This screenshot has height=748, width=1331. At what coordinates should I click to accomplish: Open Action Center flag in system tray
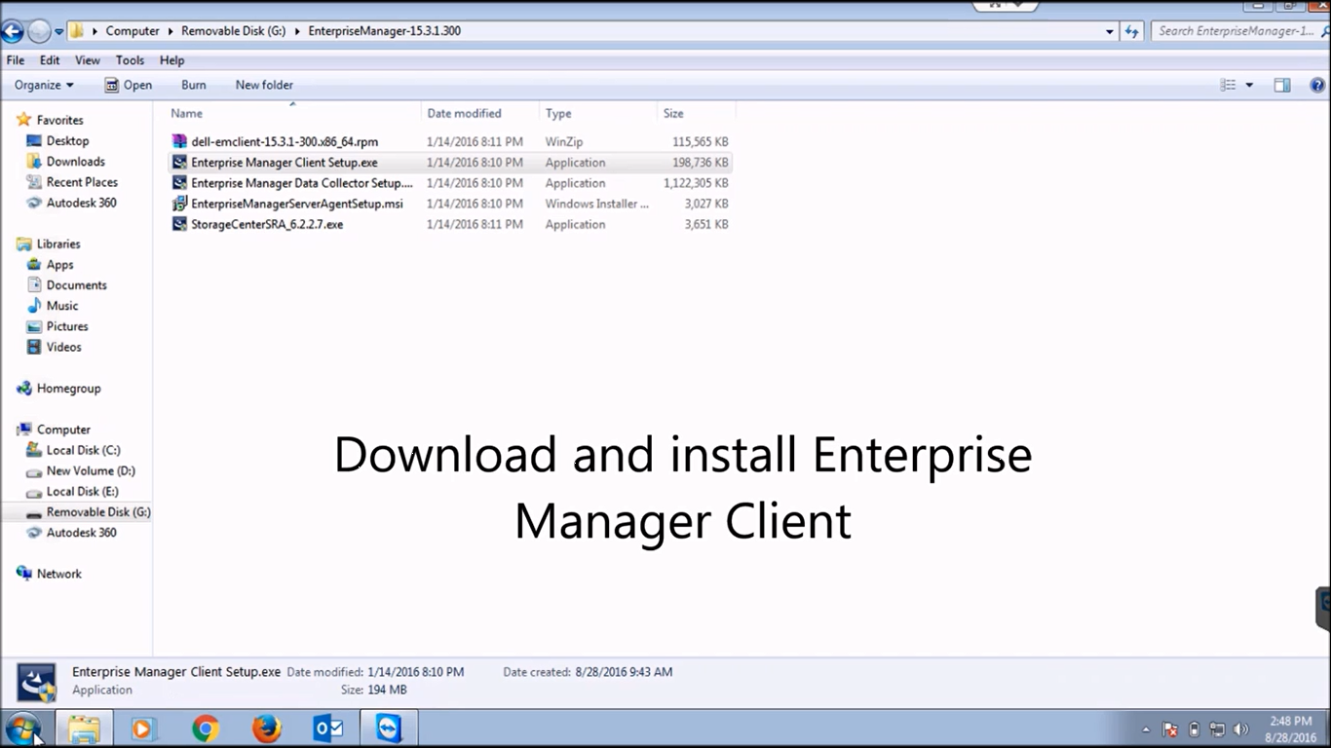click(x=1170, y=729)
